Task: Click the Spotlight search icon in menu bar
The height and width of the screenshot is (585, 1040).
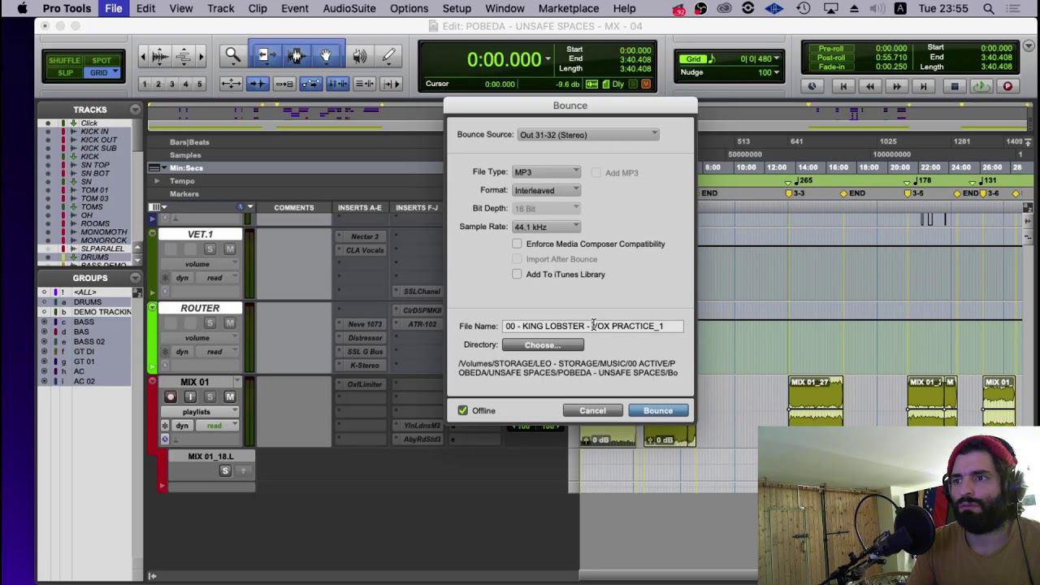Action: pyautogui.click(x=989, y=8)
